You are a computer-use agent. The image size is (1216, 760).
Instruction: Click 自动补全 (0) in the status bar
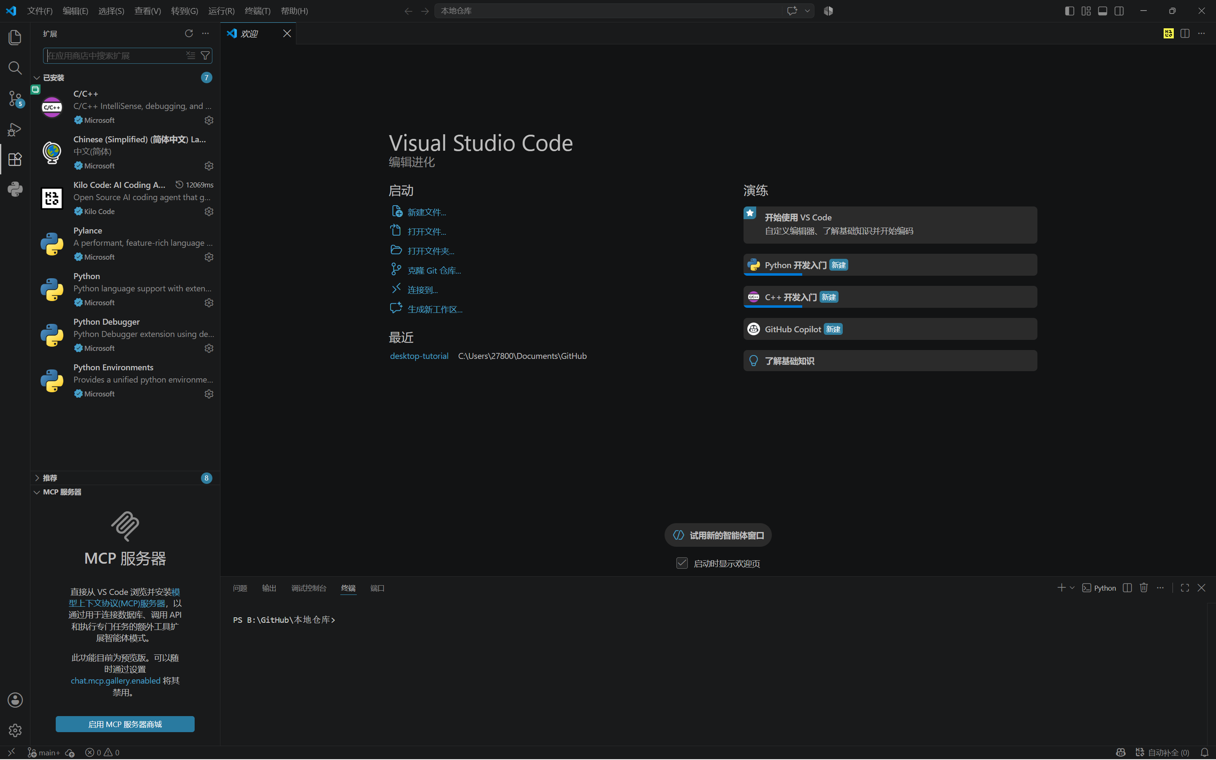coord(1162,752)
